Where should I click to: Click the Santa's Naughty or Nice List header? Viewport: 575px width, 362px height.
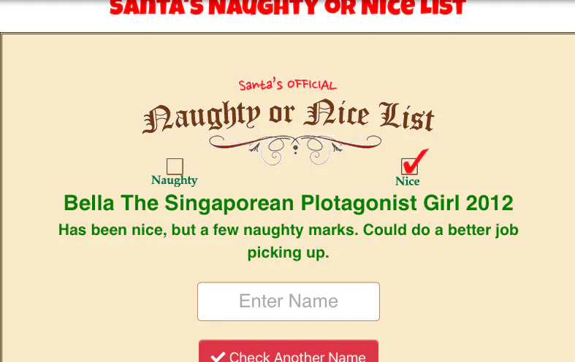point(288,7)
